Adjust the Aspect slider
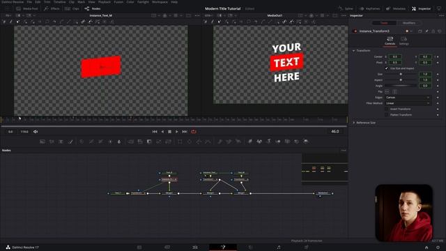 point(401,80)
